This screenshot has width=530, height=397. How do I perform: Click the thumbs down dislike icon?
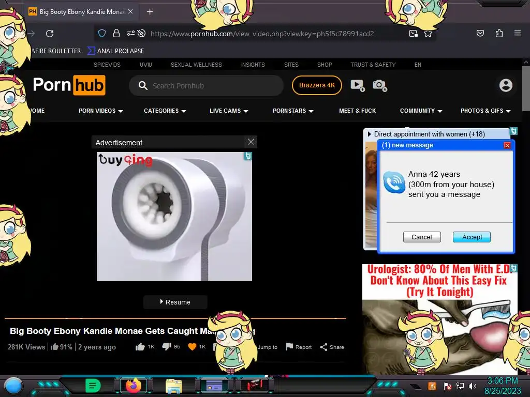[x=167, y=347]
